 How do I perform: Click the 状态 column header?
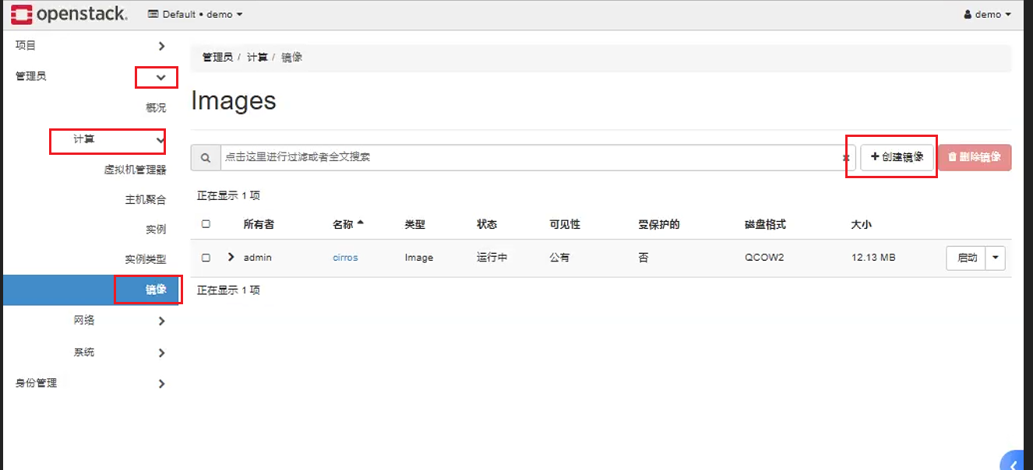tap(487, 224)
